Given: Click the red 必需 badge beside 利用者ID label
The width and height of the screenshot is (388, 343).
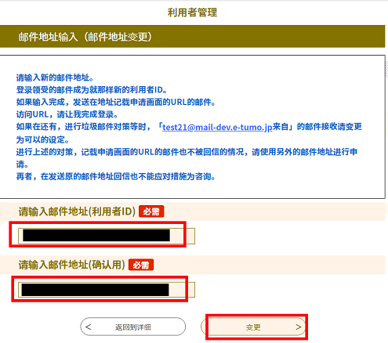Looking at the screenshot, I should [x=151, y=211].
